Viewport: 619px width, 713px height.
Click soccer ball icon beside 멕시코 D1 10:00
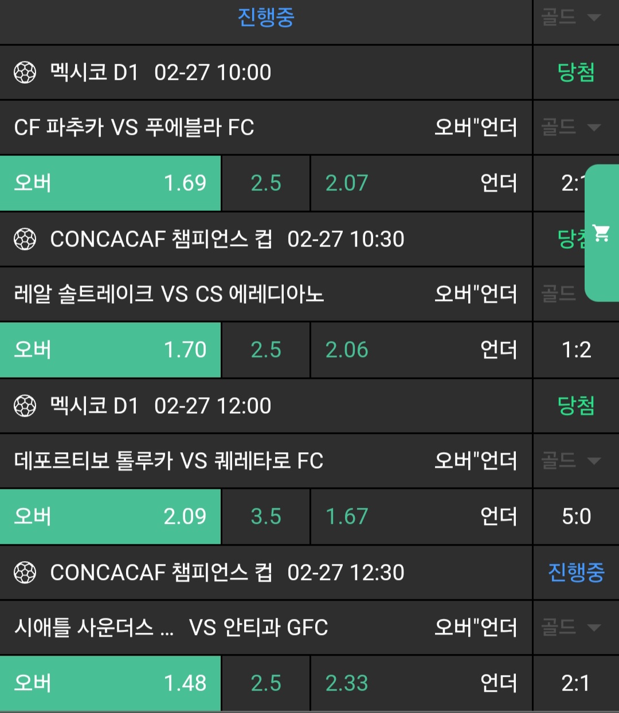25,73
